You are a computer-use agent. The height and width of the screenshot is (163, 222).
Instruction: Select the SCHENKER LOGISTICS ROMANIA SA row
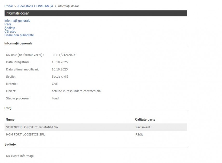click(x=32, y=127)
